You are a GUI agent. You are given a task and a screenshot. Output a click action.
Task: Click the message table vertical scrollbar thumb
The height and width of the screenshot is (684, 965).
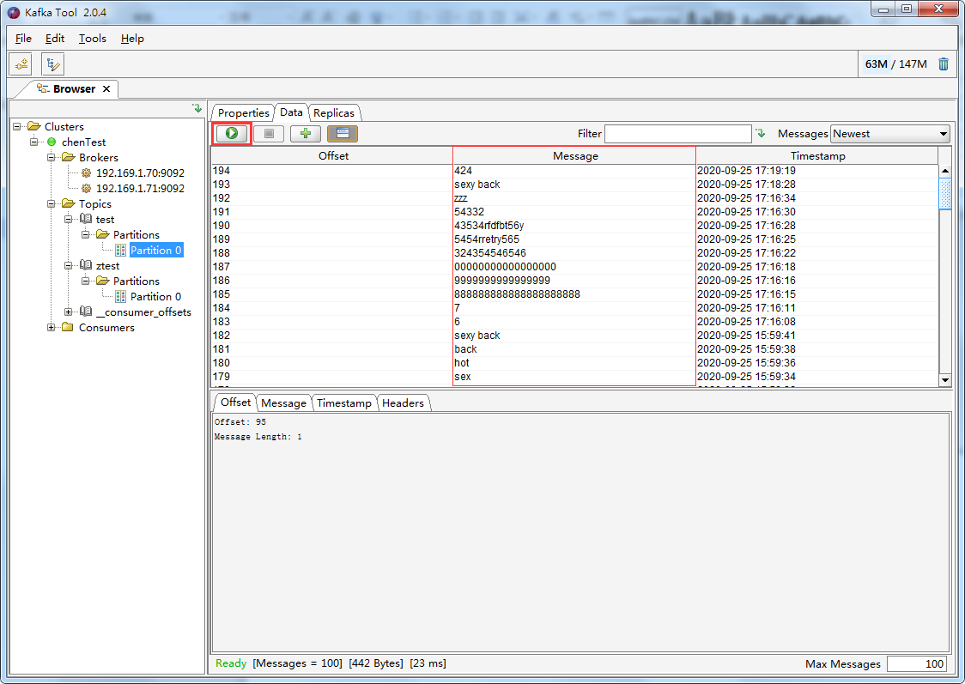pos(945,193)
